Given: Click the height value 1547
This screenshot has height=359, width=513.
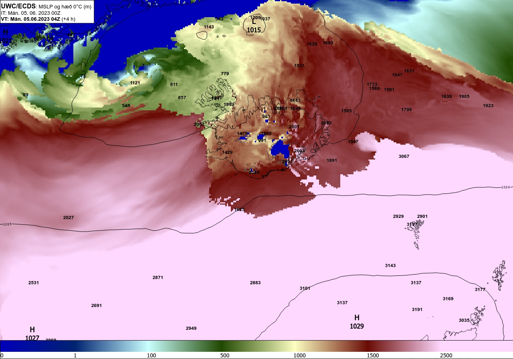Looking at the screenshot, I should click(x=353, y=142).
